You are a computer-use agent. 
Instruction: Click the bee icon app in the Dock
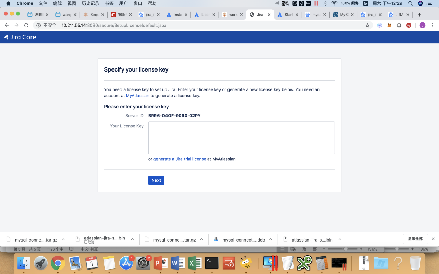click(246, 264)
